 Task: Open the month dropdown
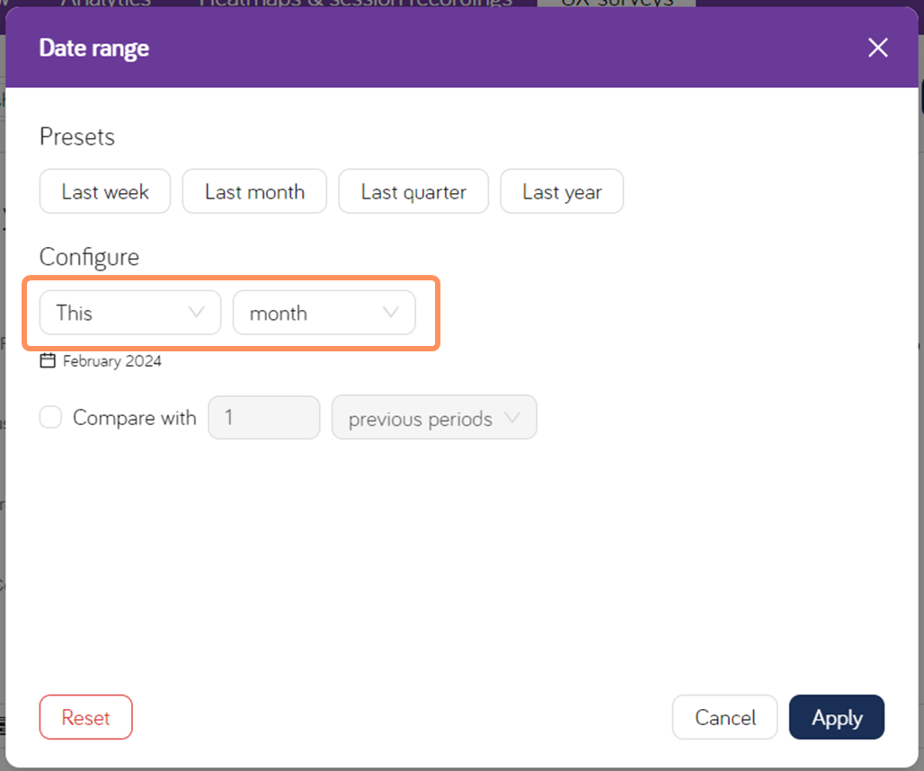point(324,313)
